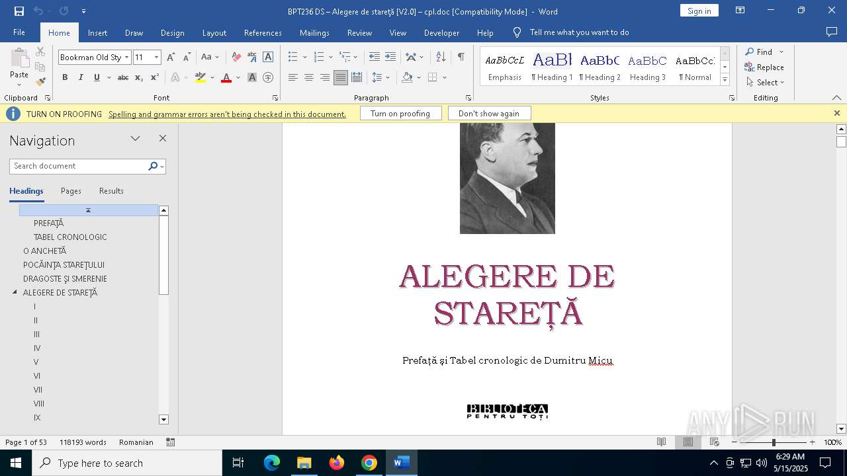This screenshot has height=476, width=847.
Task: Switch to Print Layout view
Action: 688,442
